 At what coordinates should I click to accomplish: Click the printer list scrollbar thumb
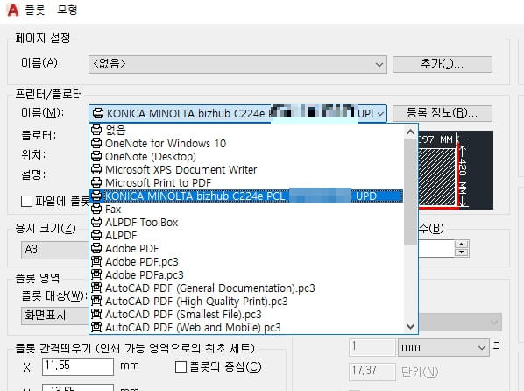410,192
